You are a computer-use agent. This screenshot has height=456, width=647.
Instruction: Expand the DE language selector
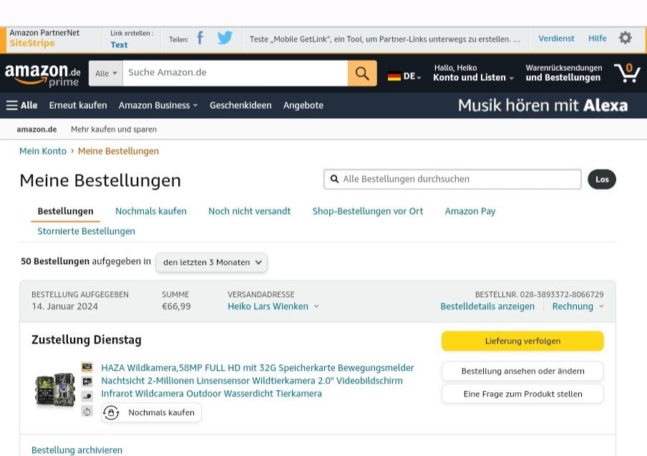404,76
